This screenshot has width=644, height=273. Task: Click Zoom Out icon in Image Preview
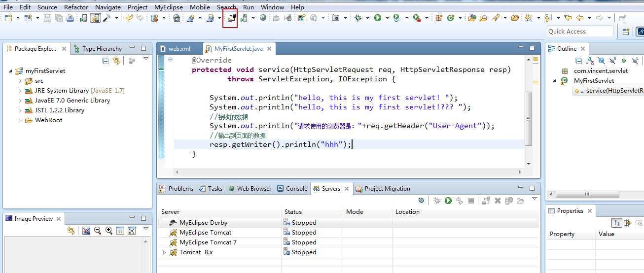97,231
